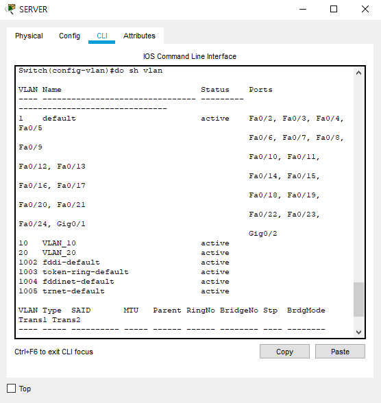The height and width of the screenshot is (403, 381).
Task: Click the BrdgMode column header
Action: coord(306,310)
